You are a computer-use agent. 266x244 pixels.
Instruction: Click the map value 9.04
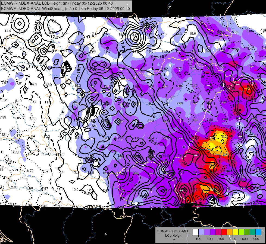pos(180,86)
